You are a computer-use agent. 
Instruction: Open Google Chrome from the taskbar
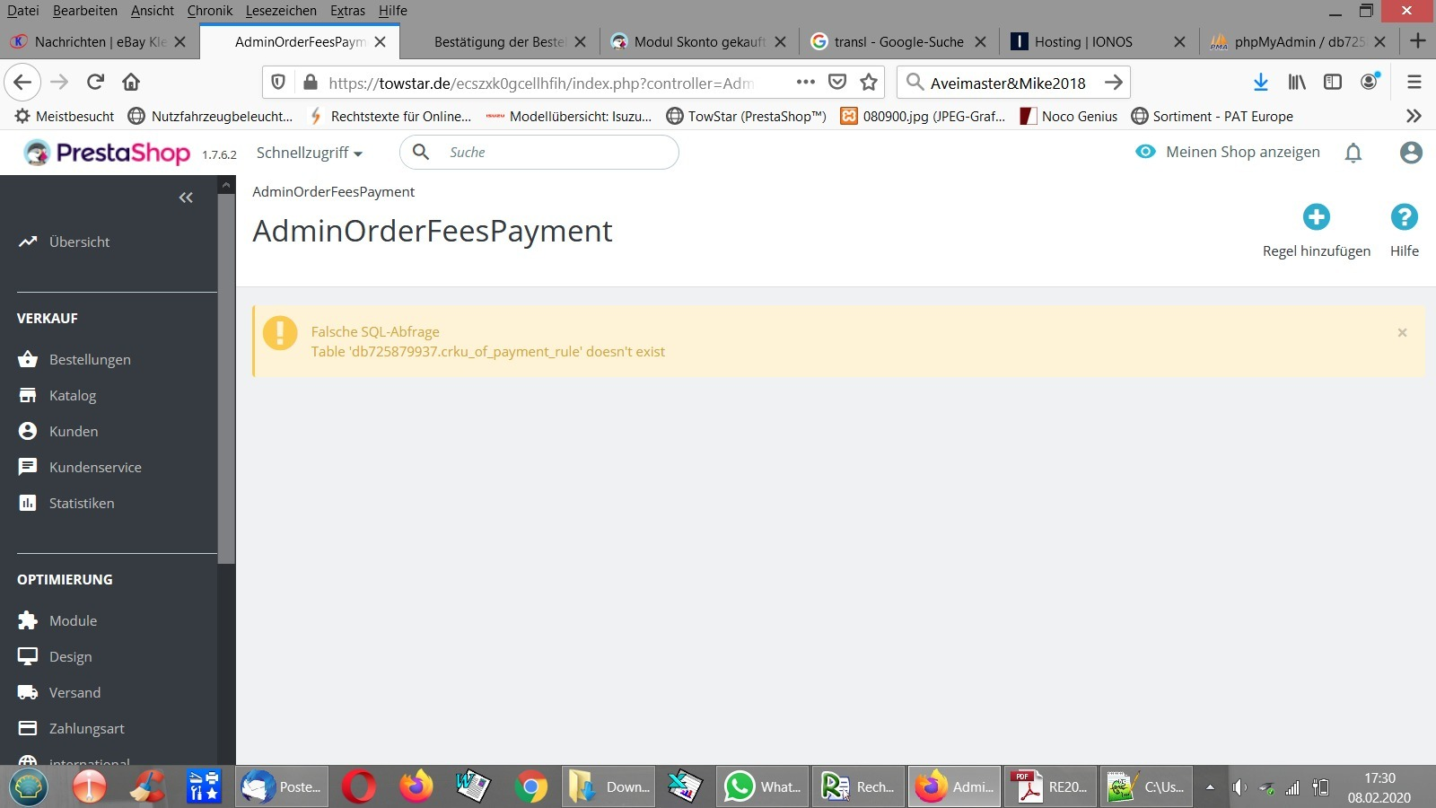click(x=531, y=787)
